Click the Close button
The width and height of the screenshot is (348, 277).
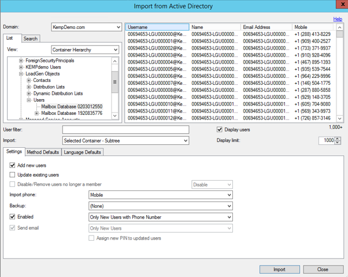(x=323, y=269)
